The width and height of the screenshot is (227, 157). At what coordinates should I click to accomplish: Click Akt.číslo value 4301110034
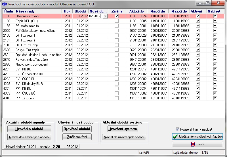point(138,88)
